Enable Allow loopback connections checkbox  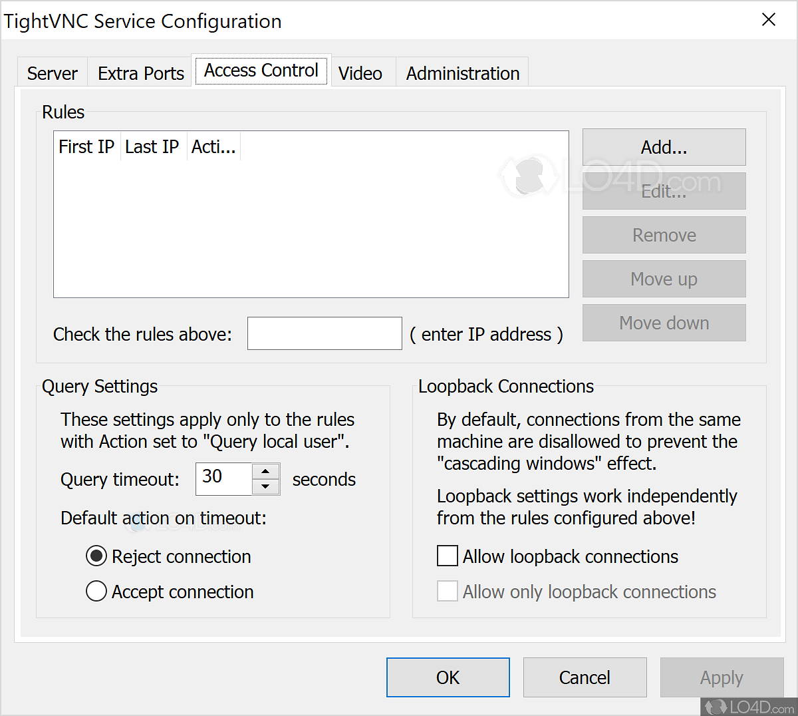pos(448,556)
